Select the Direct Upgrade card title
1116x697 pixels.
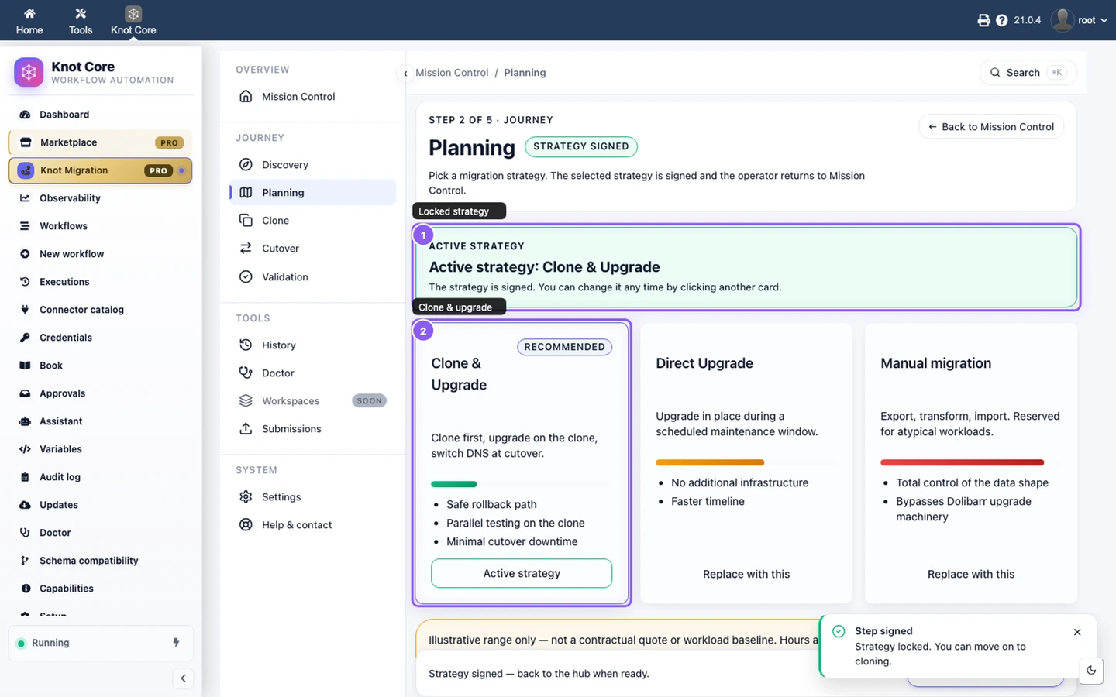[x=704, y=363]
